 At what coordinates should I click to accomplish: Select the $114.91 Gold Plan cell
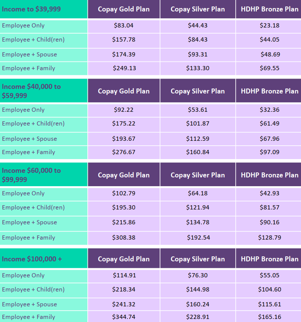124,275
